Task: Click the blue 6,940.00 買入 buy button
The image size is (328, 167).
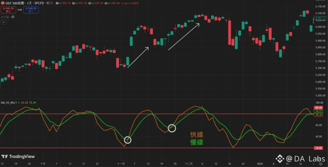Action: coord(31,10)
